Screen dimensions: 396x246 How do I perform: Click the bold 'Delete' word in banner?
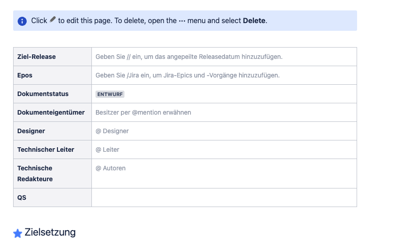coord(254,21)
